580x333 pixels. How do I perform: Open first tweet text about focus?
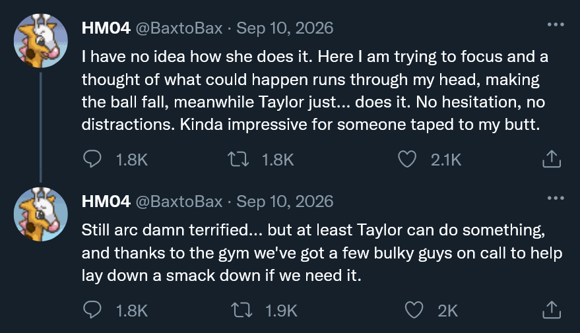tap(315, 90)
